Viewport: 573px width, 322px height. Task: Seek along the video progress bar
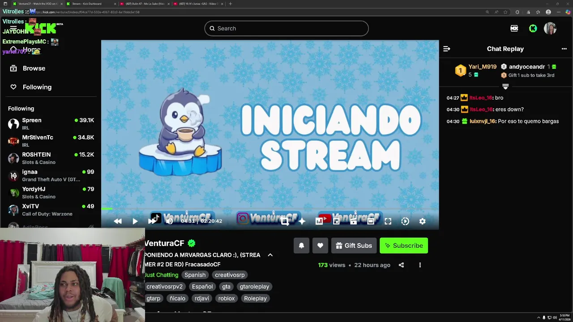(270, 209)
